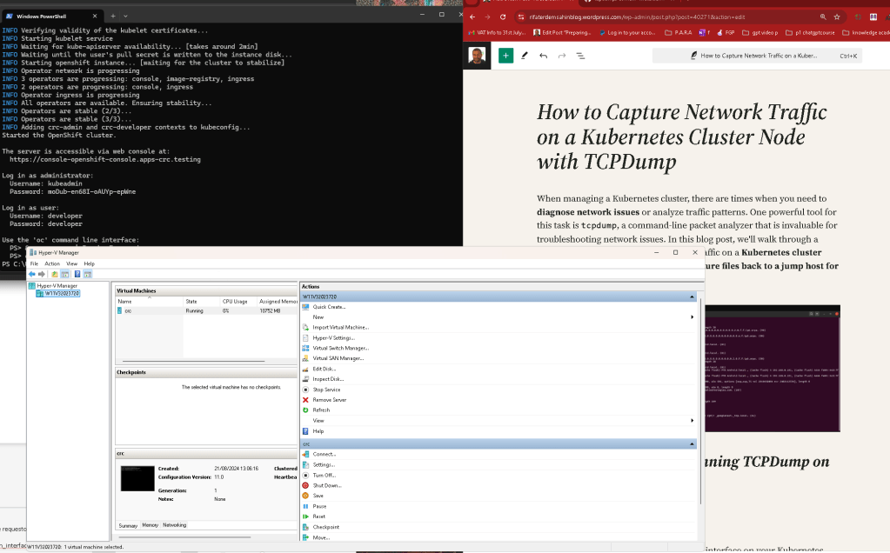Open Virtual Switch Manager action

(x=340, y=349)
